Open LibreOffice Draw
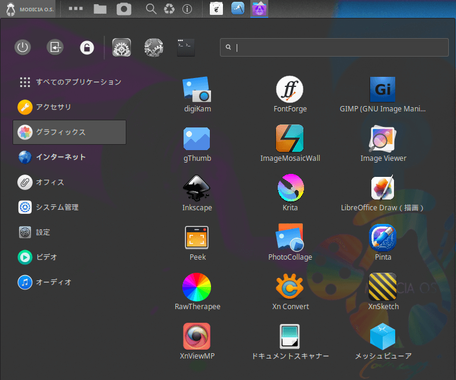 pyautogui.click(x=383, y=189)
